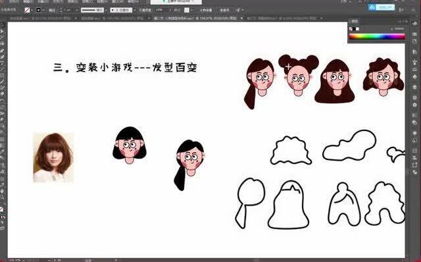Viewport: 421px width, 262px height.
Task: Click the white swatch in color panel
Action: [358, 29]
